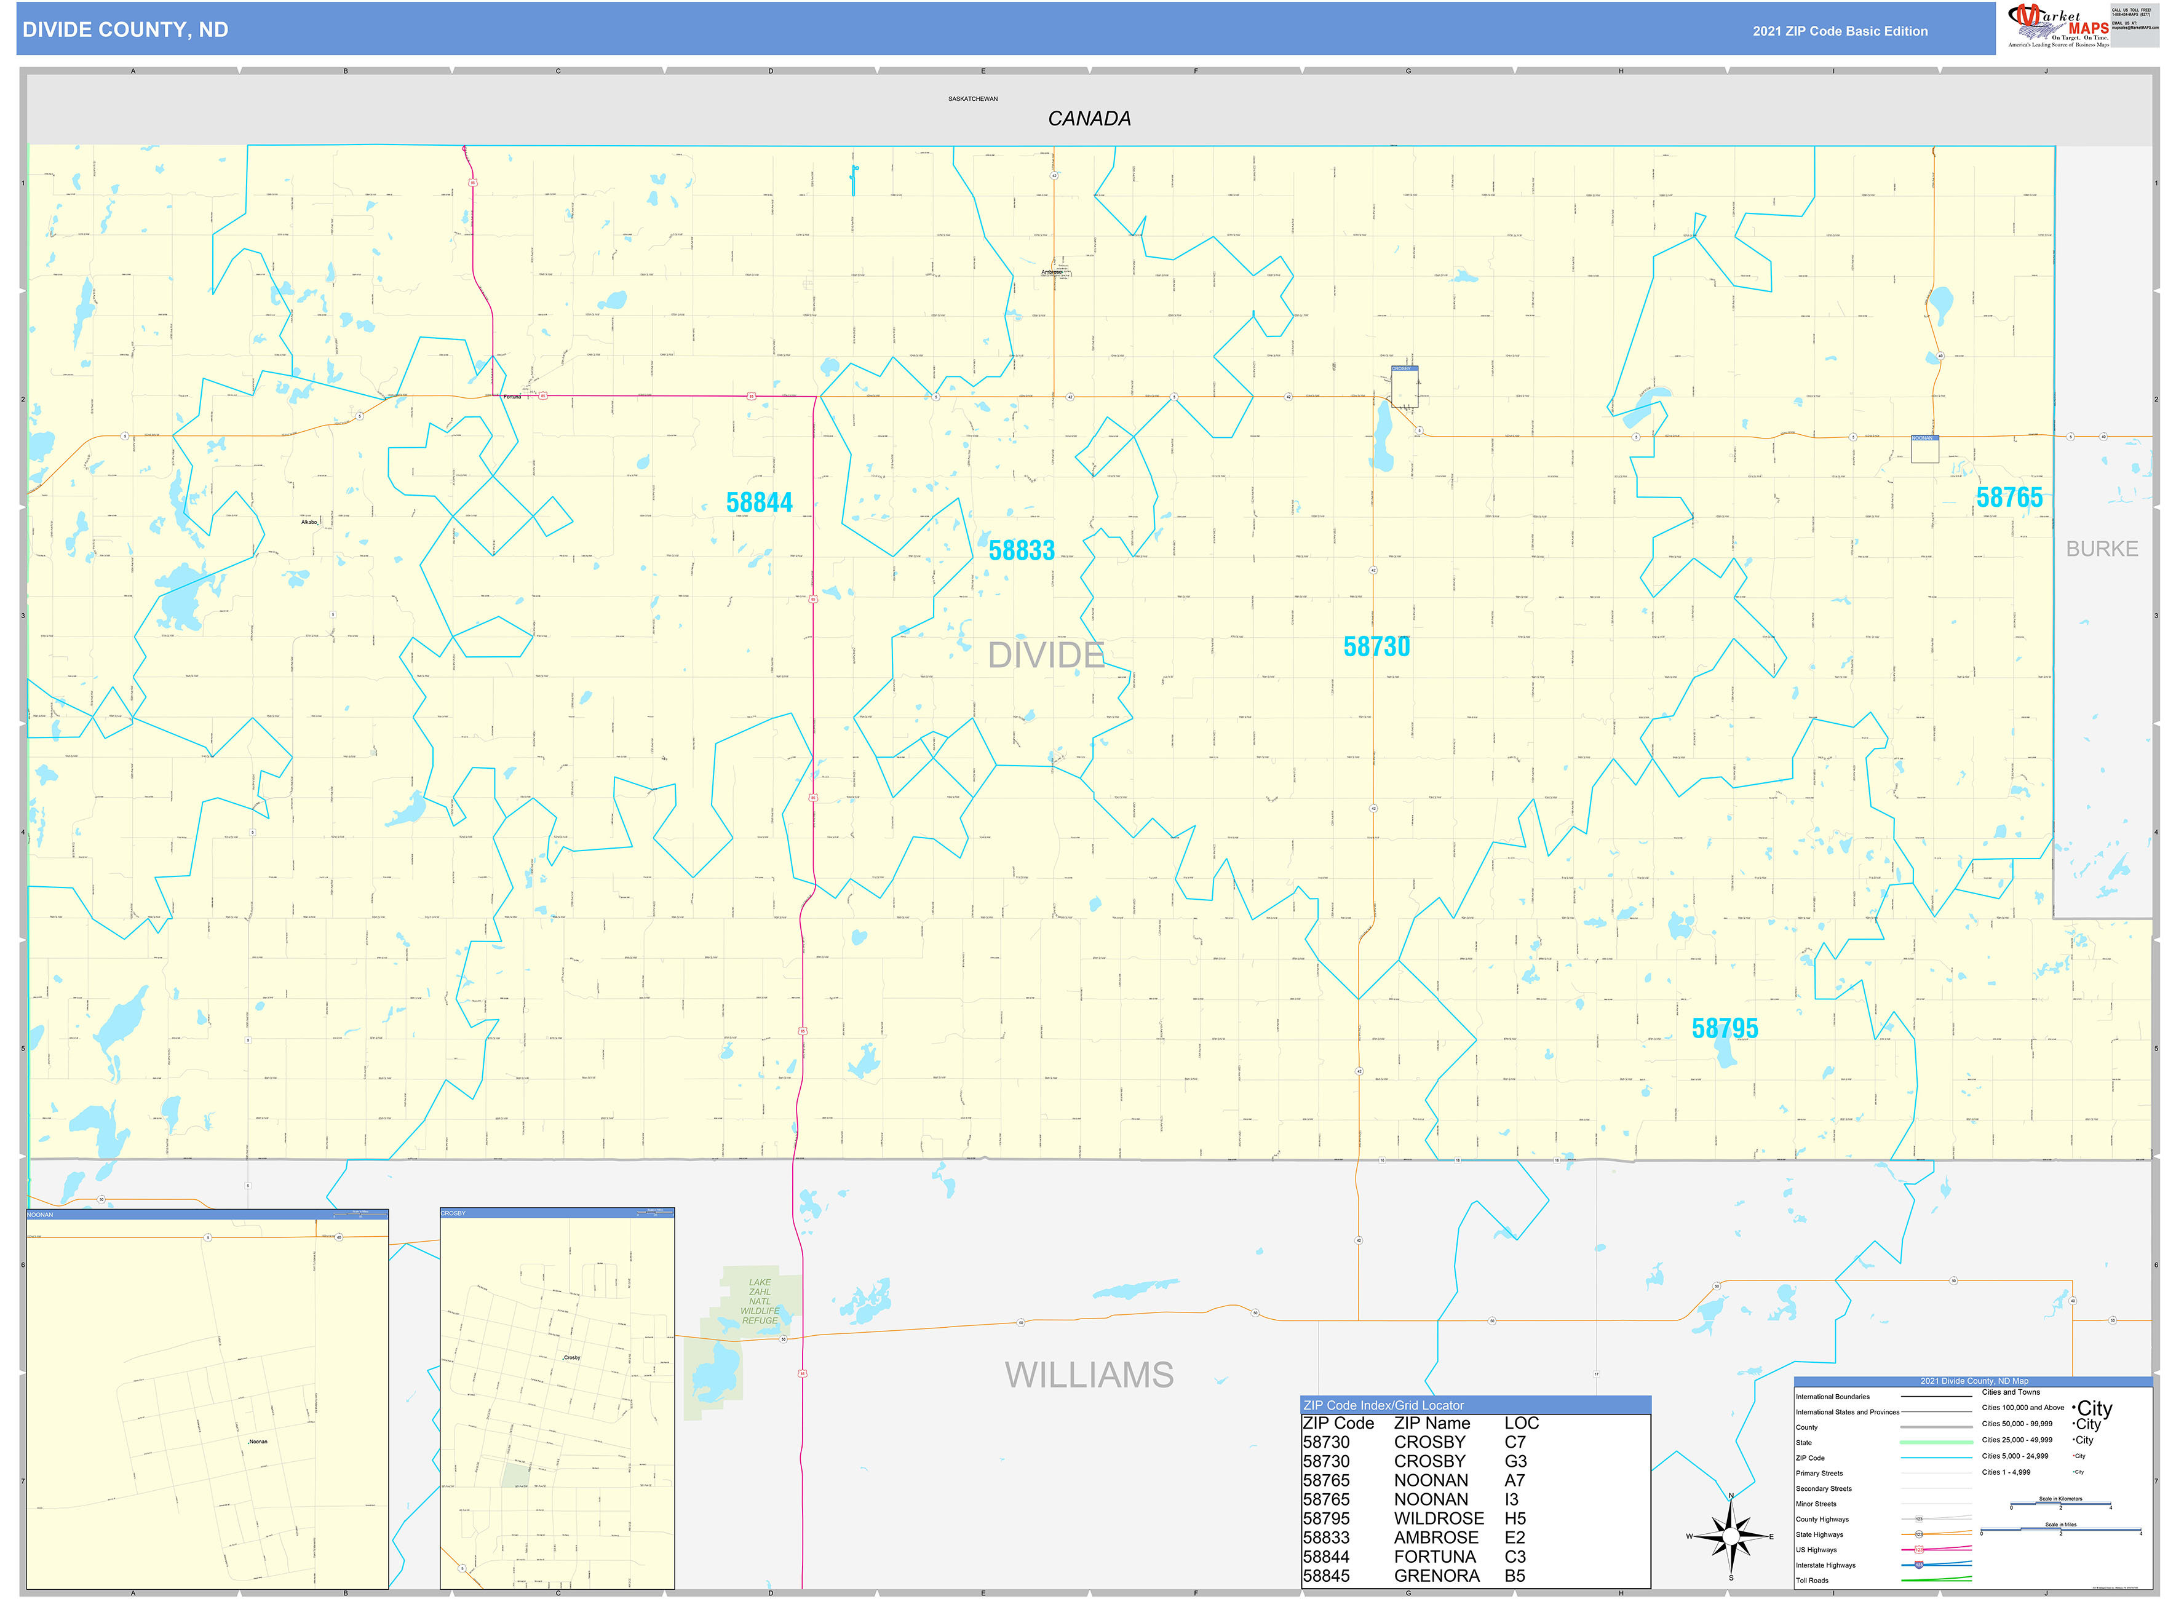Click the DIVIDE county name label
This screenshot has height=1599, width=2176.
pos(1046,655)
